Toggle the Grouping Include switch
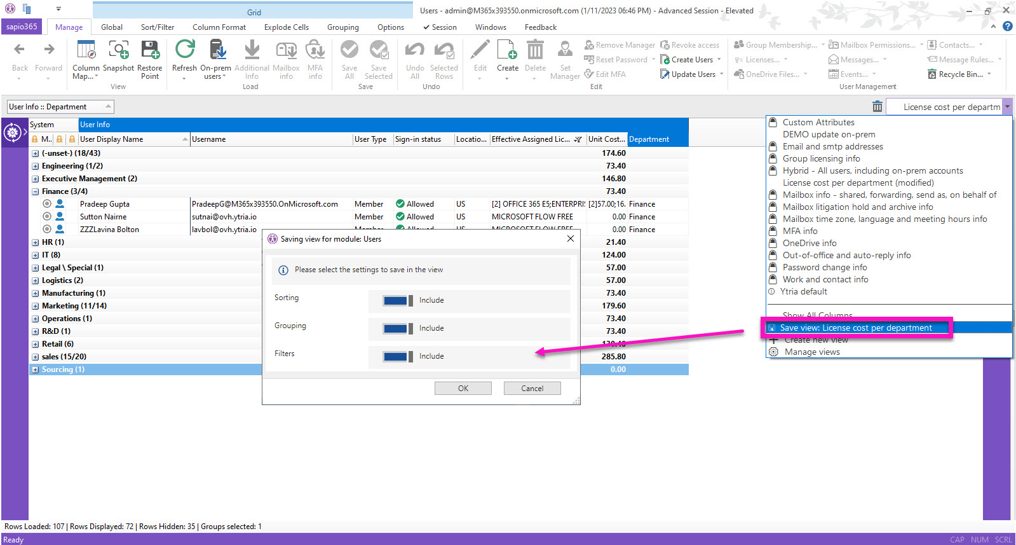 tap(398, 329)
